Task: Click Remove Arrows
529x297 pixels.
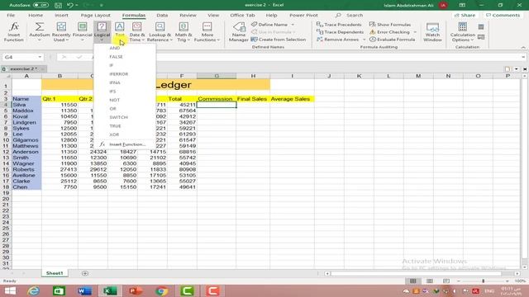Action: 338,40
